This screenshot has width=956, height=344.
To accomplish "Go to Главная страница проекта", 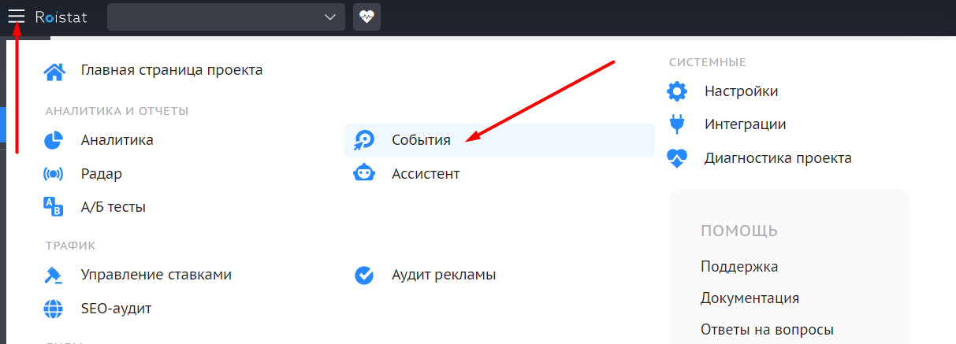I will click(x=172, y=70).
